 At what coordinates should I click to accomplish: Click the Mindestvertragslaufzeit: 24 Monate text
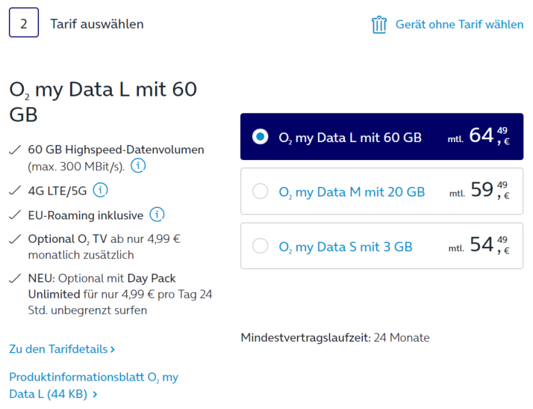(335, 337)
